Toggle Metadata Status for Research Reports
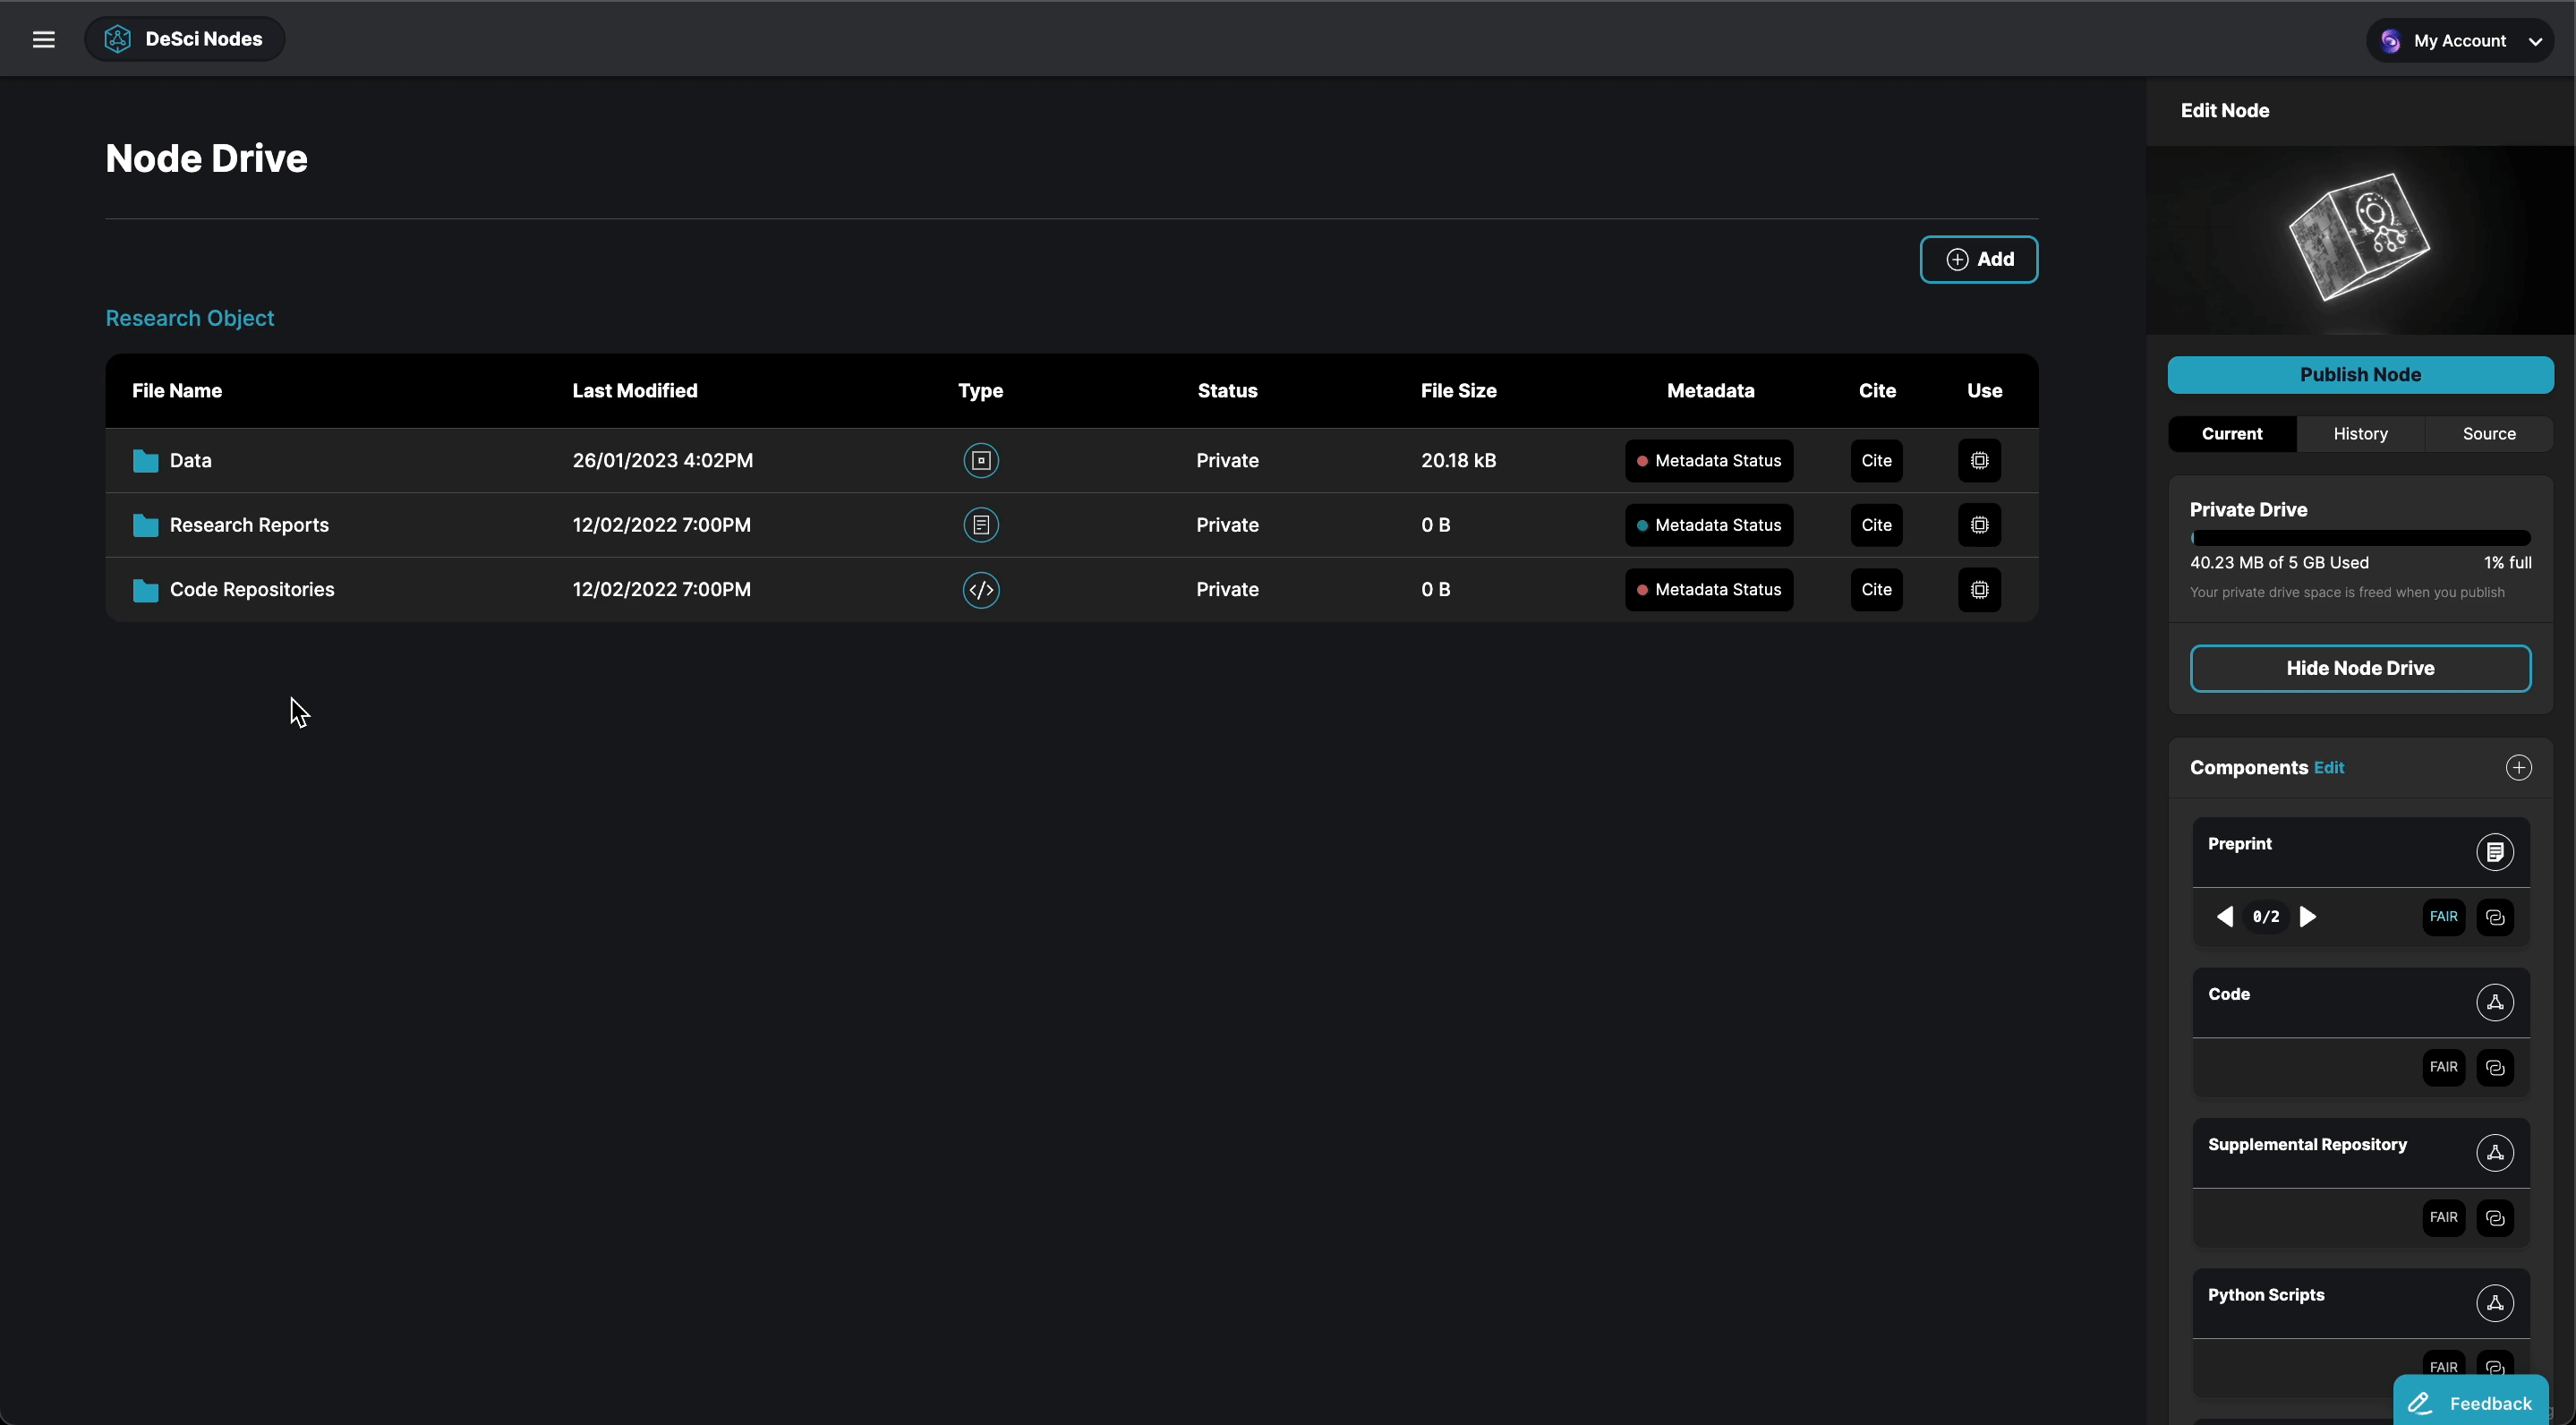This screenshot has width=2576, height=1425. [x=1708, y=525]
